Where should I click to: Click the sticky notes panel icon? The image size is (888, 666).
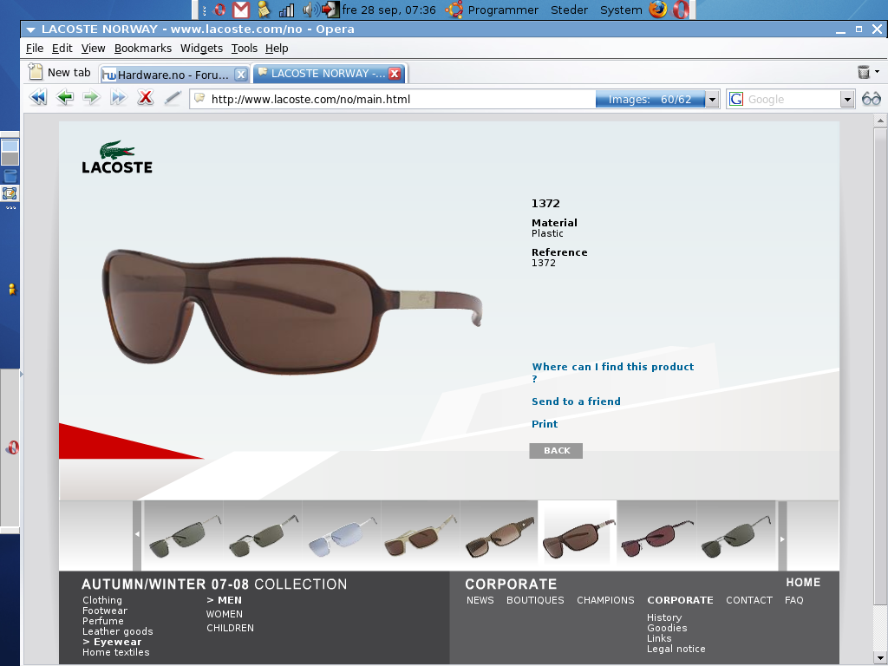pos(264,10)
